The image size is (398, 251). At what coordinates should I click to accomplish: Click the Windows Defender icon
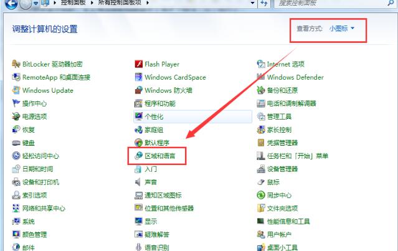(261, 77)
